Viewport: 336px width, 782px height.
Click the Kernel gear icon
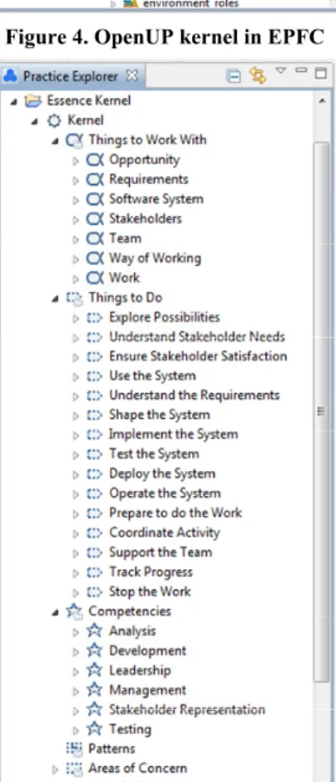54,121
